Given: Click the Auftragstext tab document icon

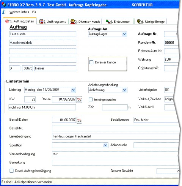Looking at the screenshot, I should click(x=41, y=22).
